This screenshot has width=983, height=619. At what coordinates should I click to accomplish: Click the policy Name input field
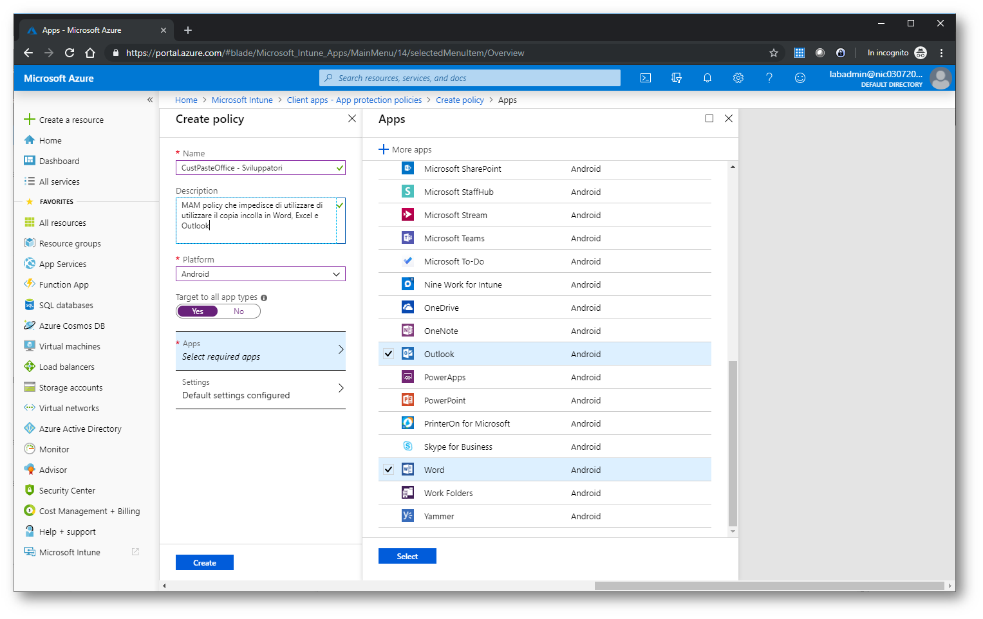(x=261, y=168)
